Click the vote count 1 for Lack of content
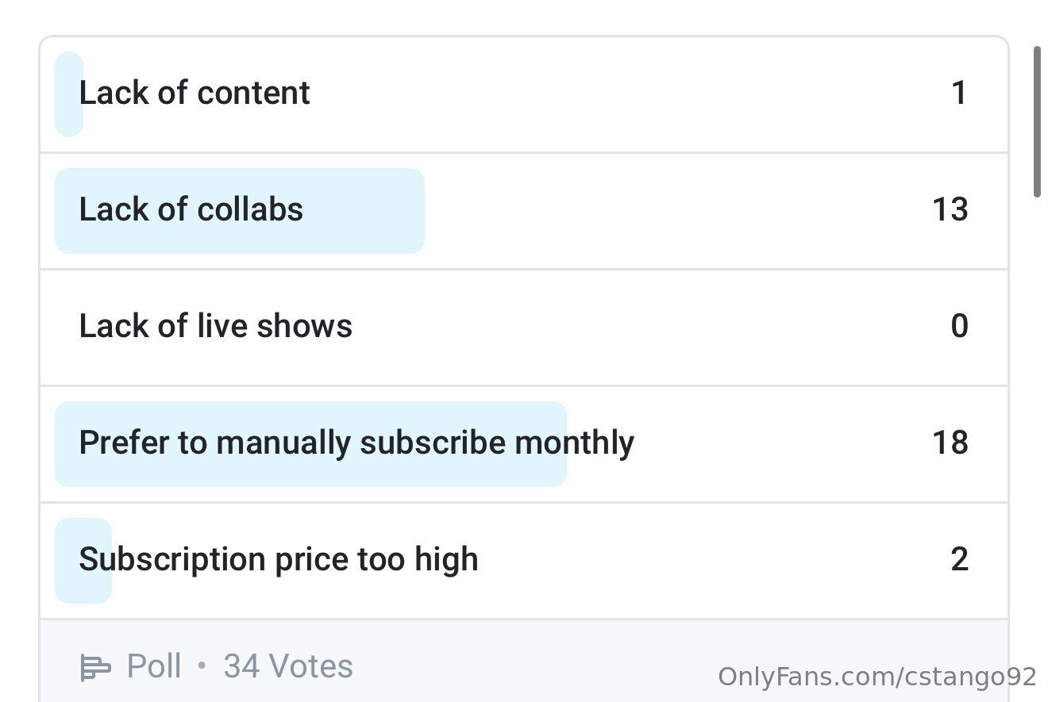The image size is (1048, 702). tap(959, 93)
